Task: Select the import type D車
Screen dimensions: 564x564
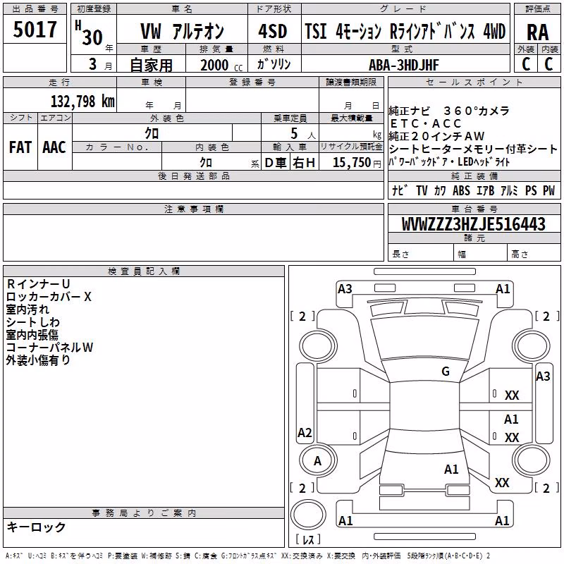Action: pos(276,163)
